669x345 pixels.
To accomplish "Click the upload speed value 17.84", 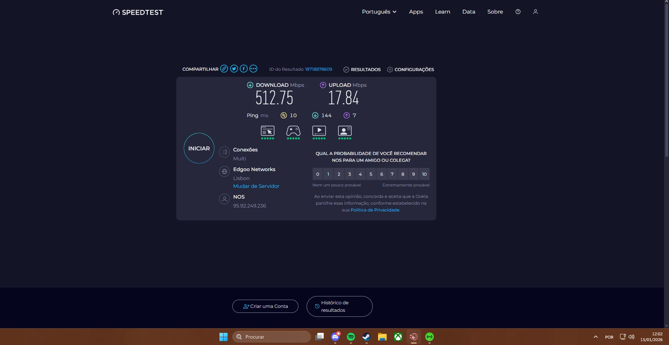I will point(343,98).
